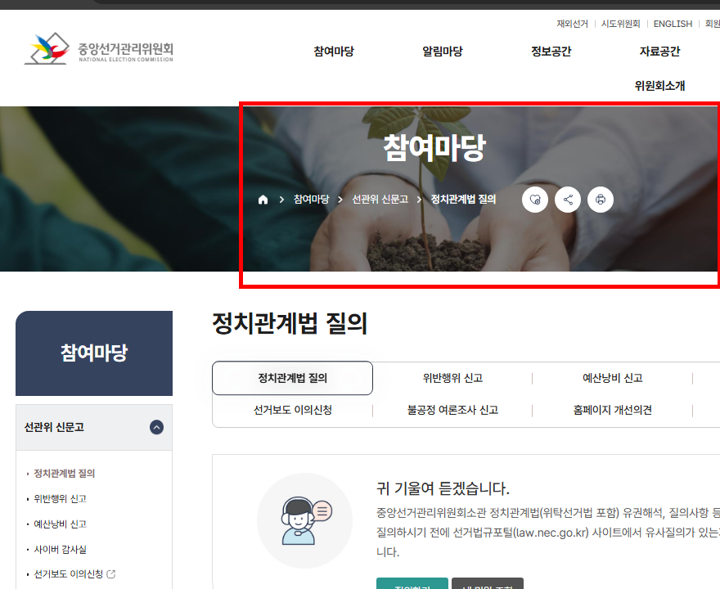Click the 재외선거 link at the top
This screenshot has height=589, width=720.
point(574,24)
